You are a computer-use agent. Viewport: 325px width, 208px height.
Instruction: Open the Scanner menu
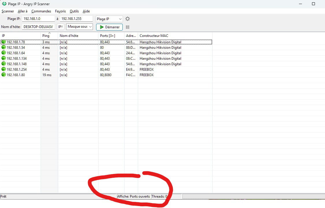tap(8, 11)
